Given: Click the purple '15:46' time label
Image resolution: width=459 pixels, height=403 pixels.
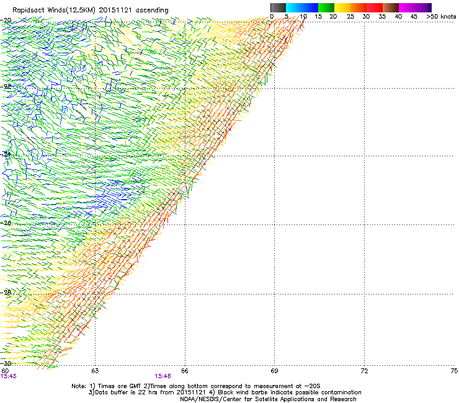Looking at the screenshot, I should [163, 376].
